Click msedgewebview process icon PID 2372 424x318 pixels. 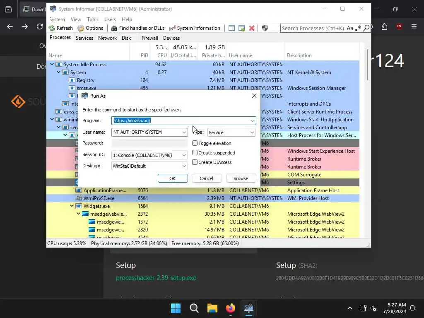(x=85, y=214)
